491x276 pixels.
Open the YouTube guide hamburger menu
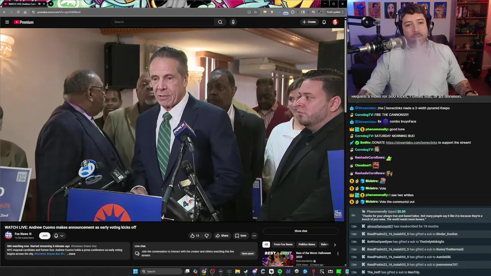pyautogui.click(x=7, y=22)
